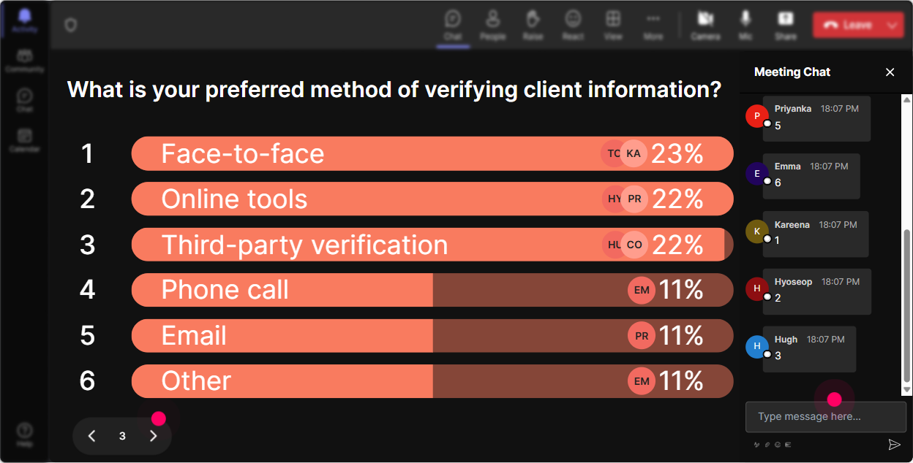Open Help in the left sidebar
913x463 pixels.
point(25,435)
